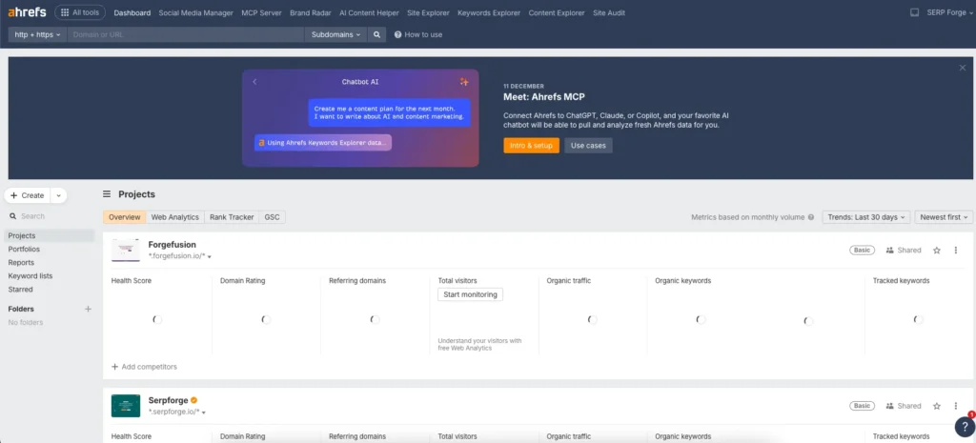The width and height of the screenshot is (976, 443).
Task: Click the Use cases button
Action: [588, 146]
